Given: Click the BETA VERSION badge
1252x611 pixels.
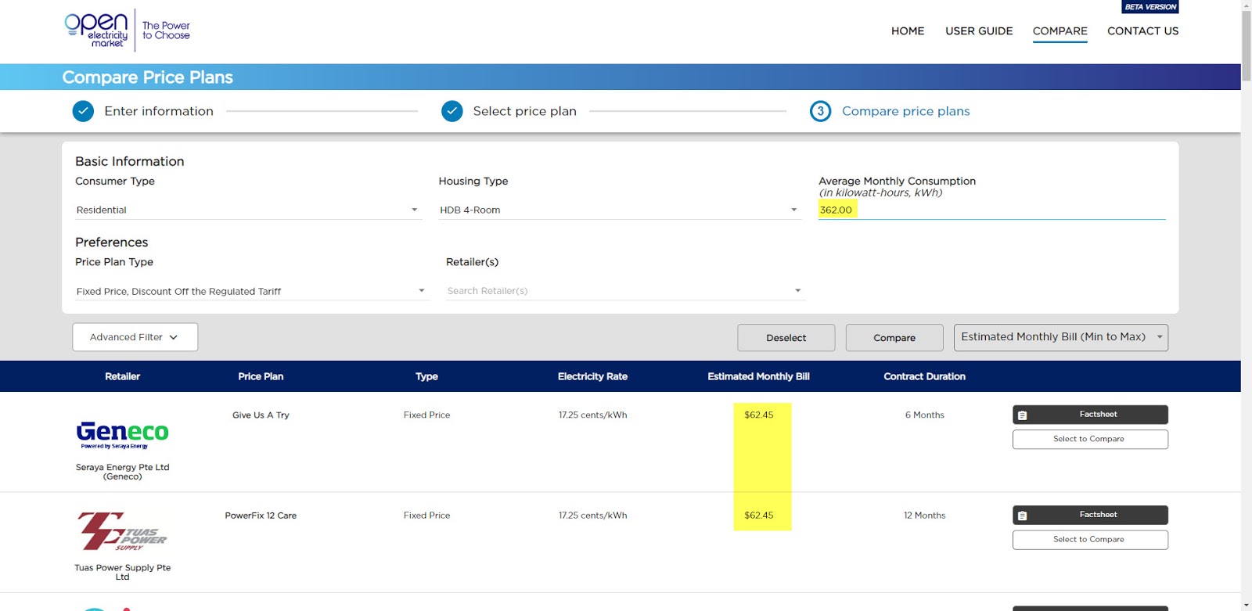Looking at the screenshot, I should pyautogui.click(x=1150, y=7).
